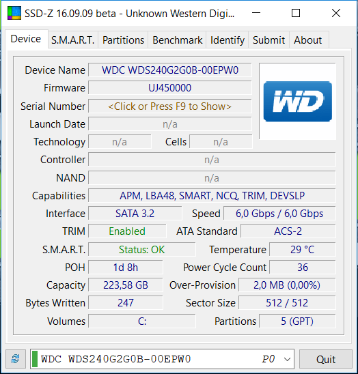
Task: Switch to the Submit tab
Action: [269, 40]
